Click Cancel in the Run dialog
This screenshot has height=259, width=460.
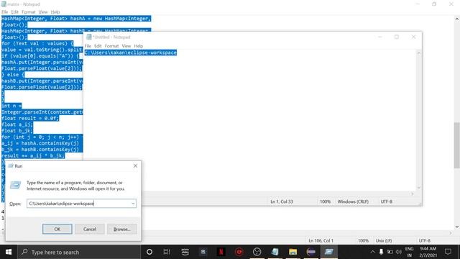pyautogui.click(x=89, y=229)
